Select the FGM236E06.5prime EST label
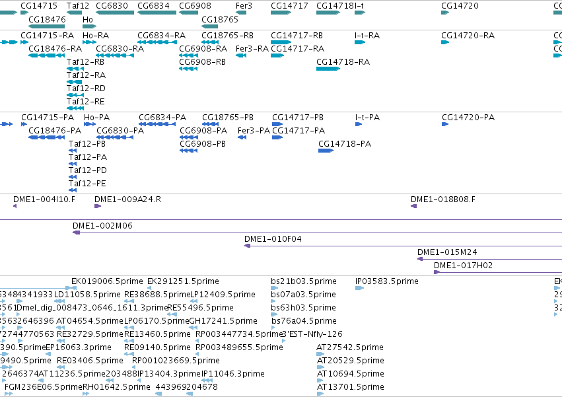 44,387
